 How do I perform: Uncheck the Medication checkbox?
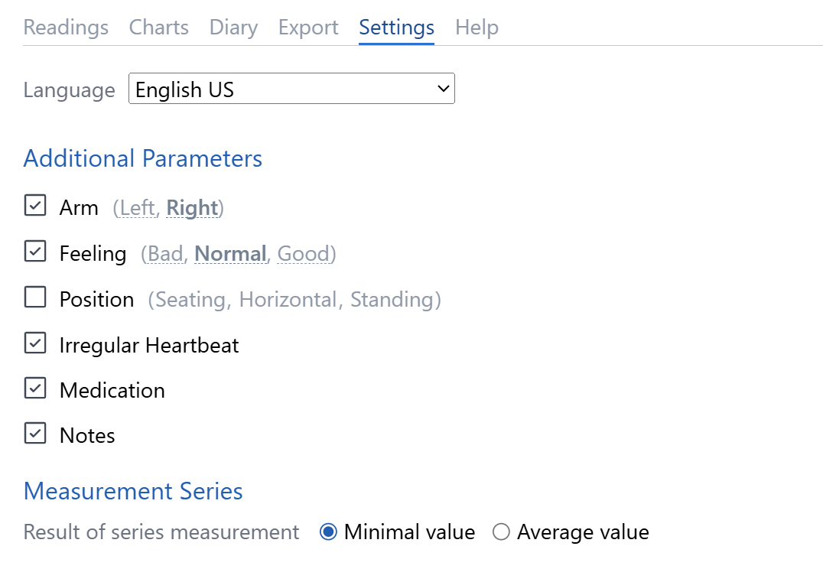35,389
